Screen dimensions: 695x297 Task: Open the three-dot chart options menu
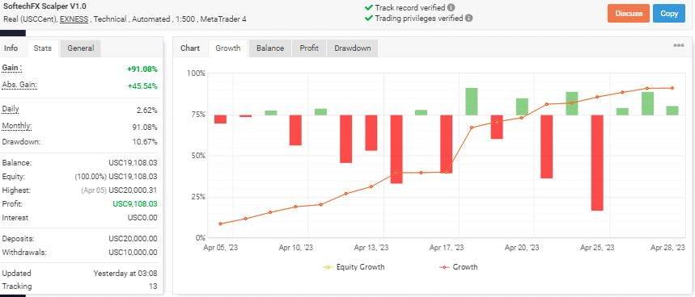(x=679, y=45)
